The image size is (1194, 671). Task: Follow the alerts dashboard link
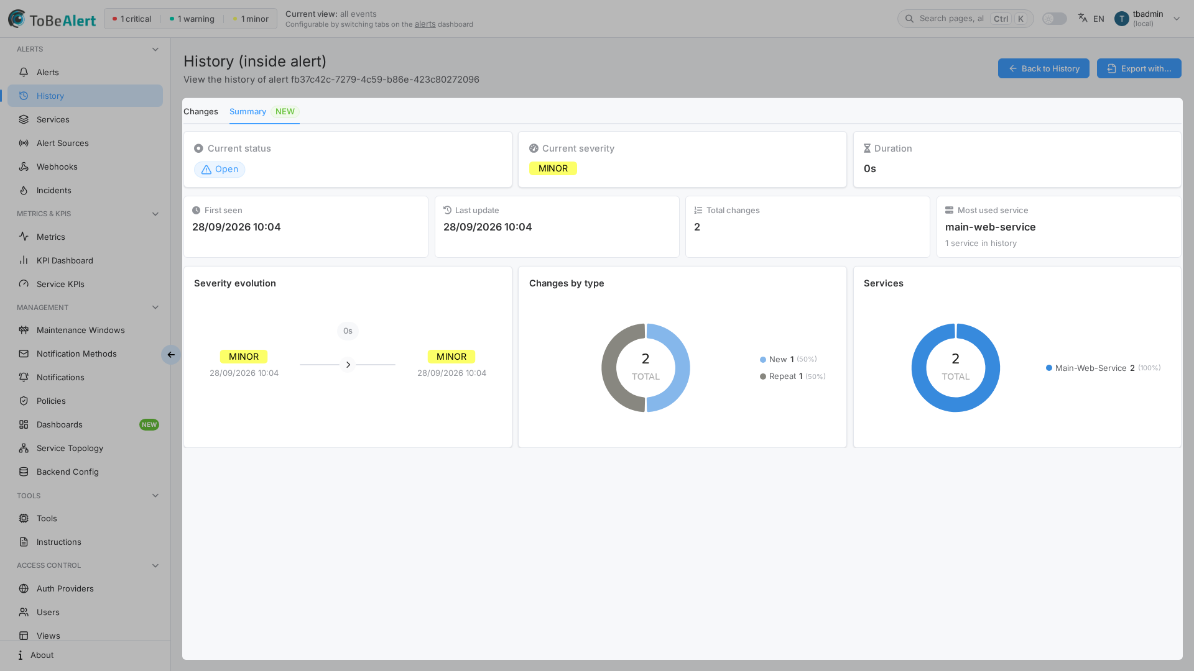[x=425, y=24]
